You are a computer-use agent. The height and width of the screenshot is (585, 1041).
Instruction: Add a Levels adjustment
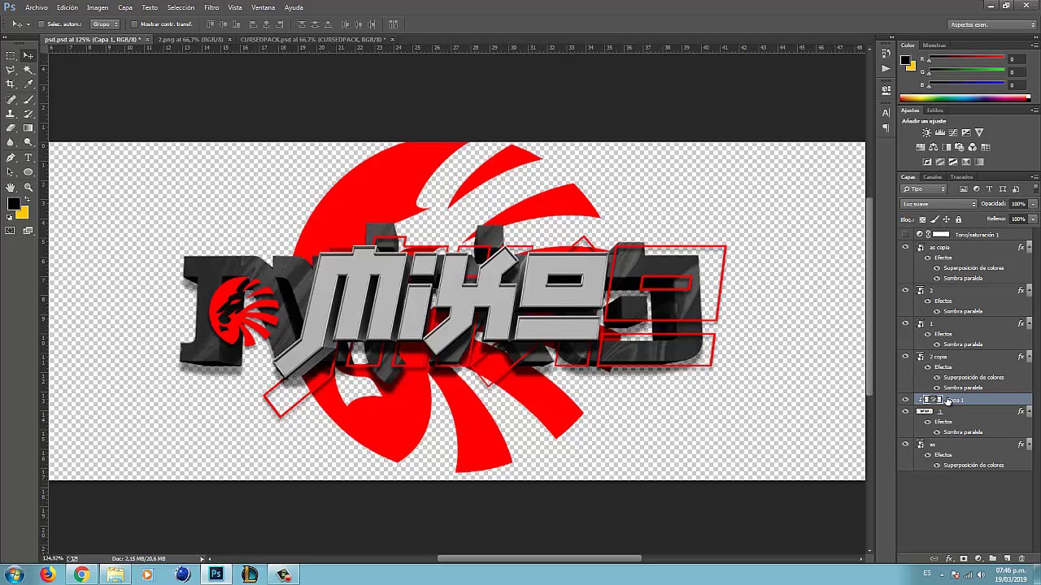pyautogui.click(x=939, y=132)
